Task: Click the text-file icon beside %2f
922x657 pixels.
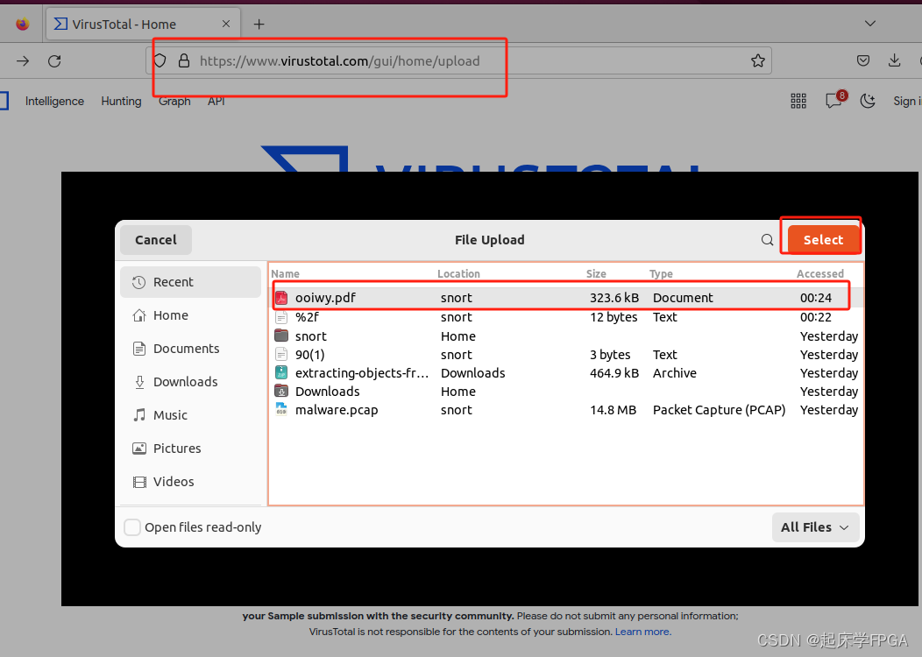Action: 281,317
